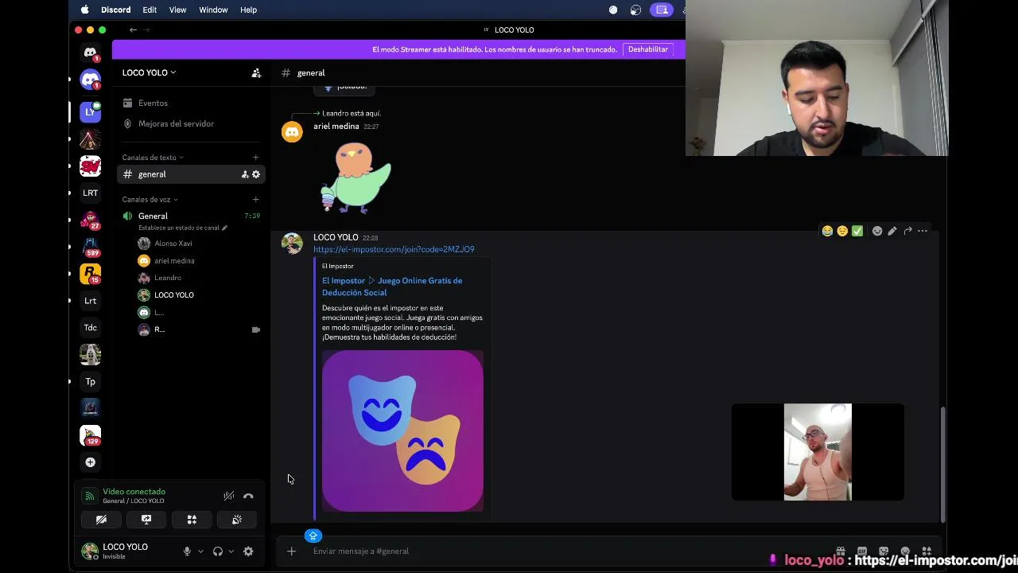Create invite icon on general channel
Screen dimensions: 1018x573
point(245,174)
